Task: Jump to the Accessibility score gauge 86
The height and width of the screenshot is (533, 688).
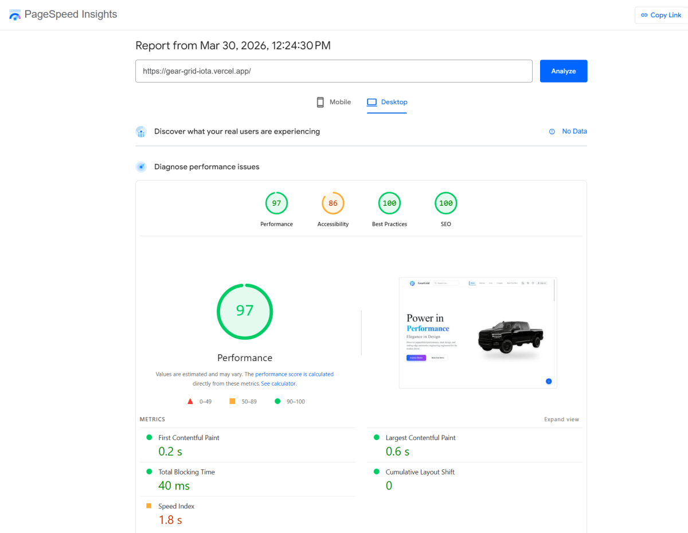Action: point(333,203)
